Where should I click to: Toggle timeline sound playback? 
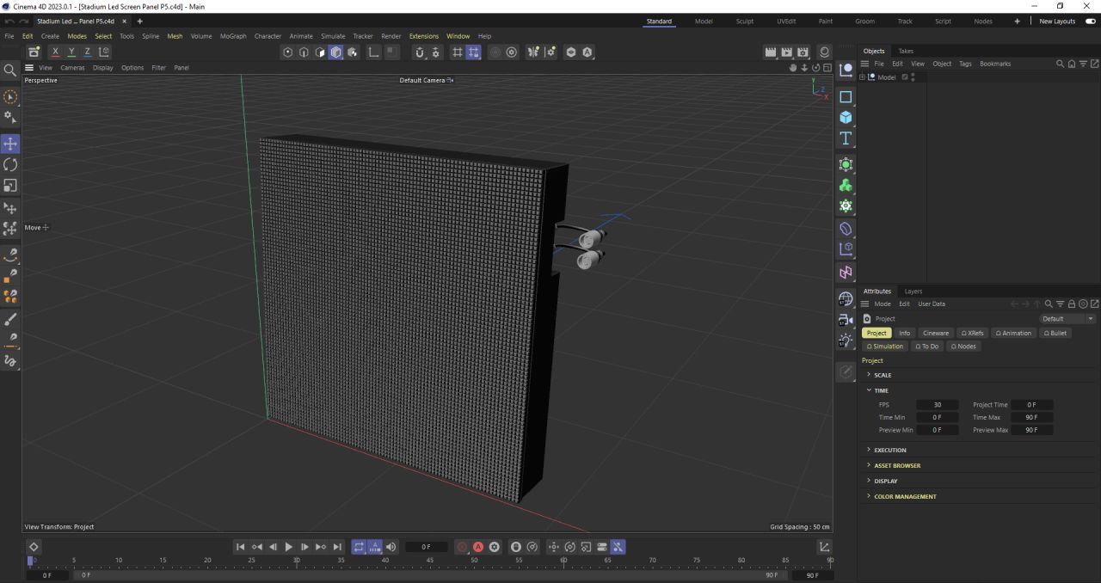391,547
